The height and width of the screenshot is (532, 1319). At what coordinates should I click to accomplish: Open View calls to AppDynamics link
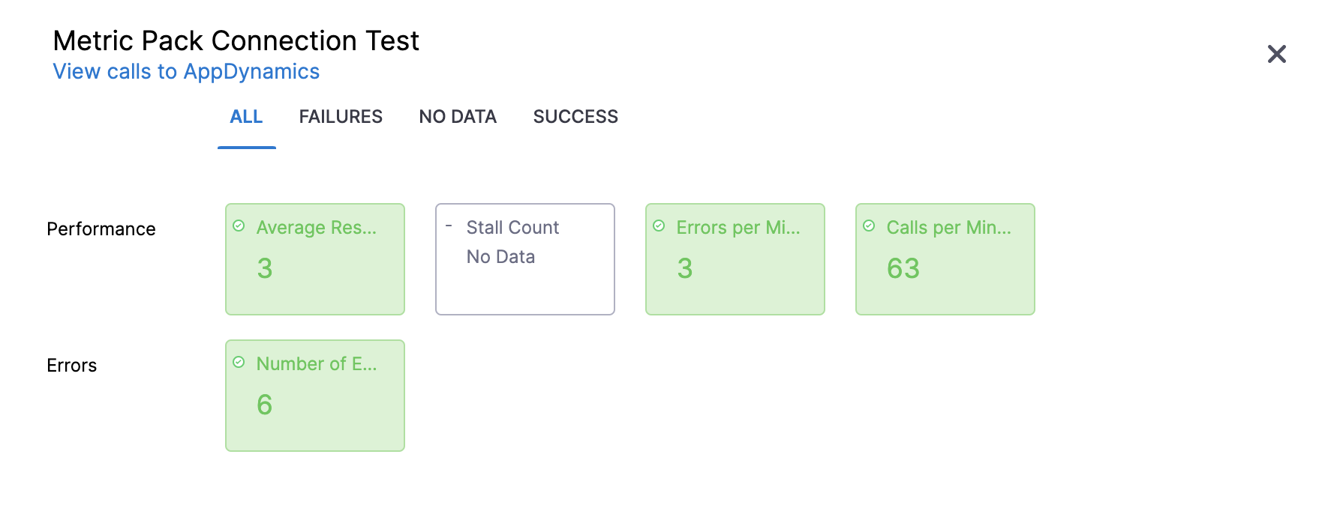click(x=186, y=71)
